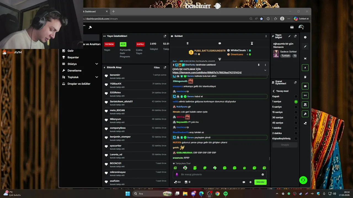The image size is (353, 198).
Task: Open Spotify from the taskbar
Action: tap(225, 194)
